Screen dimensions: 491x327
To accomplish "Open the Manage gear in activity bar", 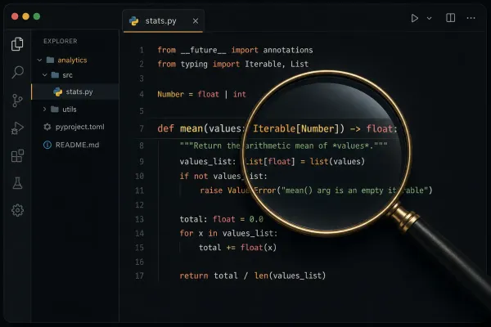I will click(17, 210).
